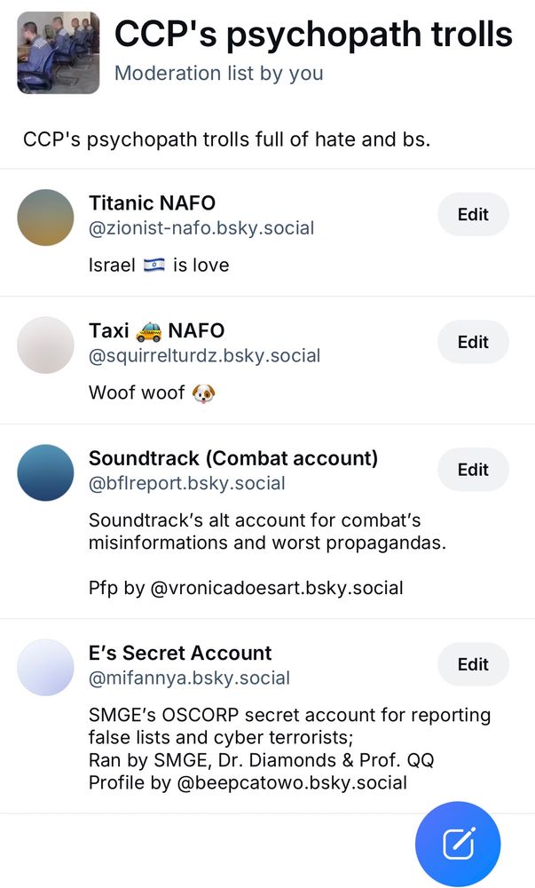Open Soundtrack (Combat account) avatar
Viewport: 535px width, 888px height.
pyautogui.click(x=45, y=472)
